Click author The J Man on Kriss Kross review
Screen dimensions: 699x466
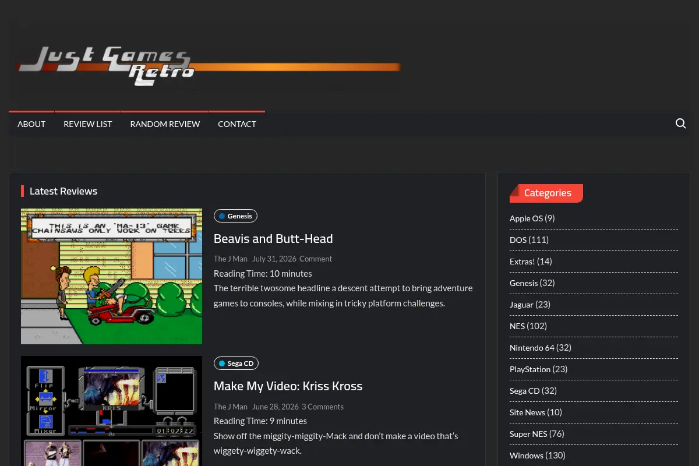click(x=231, y=407)
